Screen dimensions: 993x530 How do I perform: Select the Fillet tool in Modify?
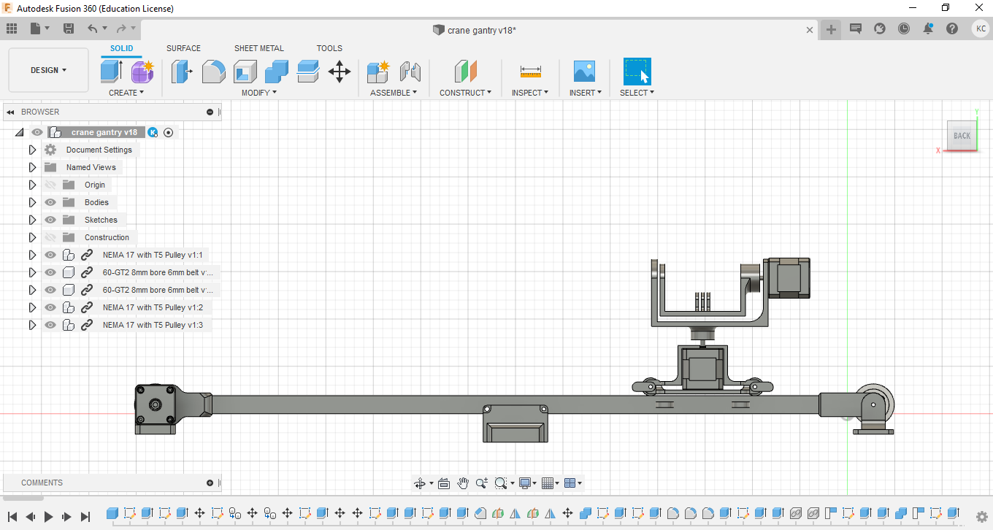click(x=213, y=72)
